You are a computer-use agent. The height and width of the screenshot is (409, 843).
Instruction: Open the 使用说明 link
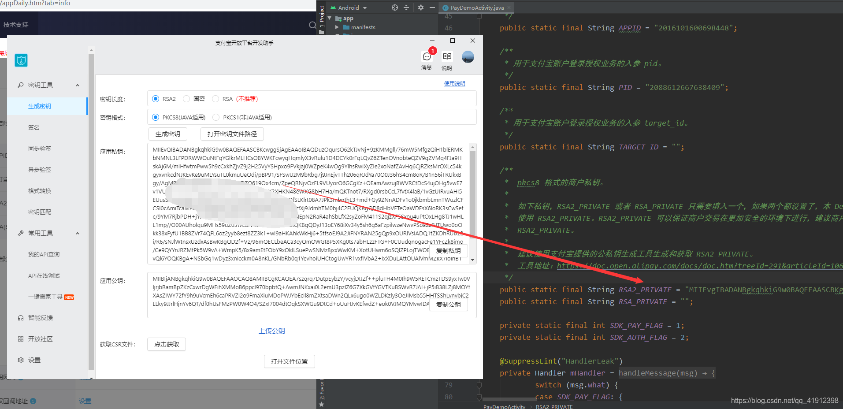[454, 84]
